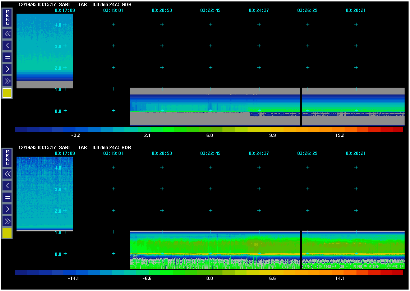Toggle the yellow square in the lower RDB panel
410x291 pixels.
[x=7, y=233]
